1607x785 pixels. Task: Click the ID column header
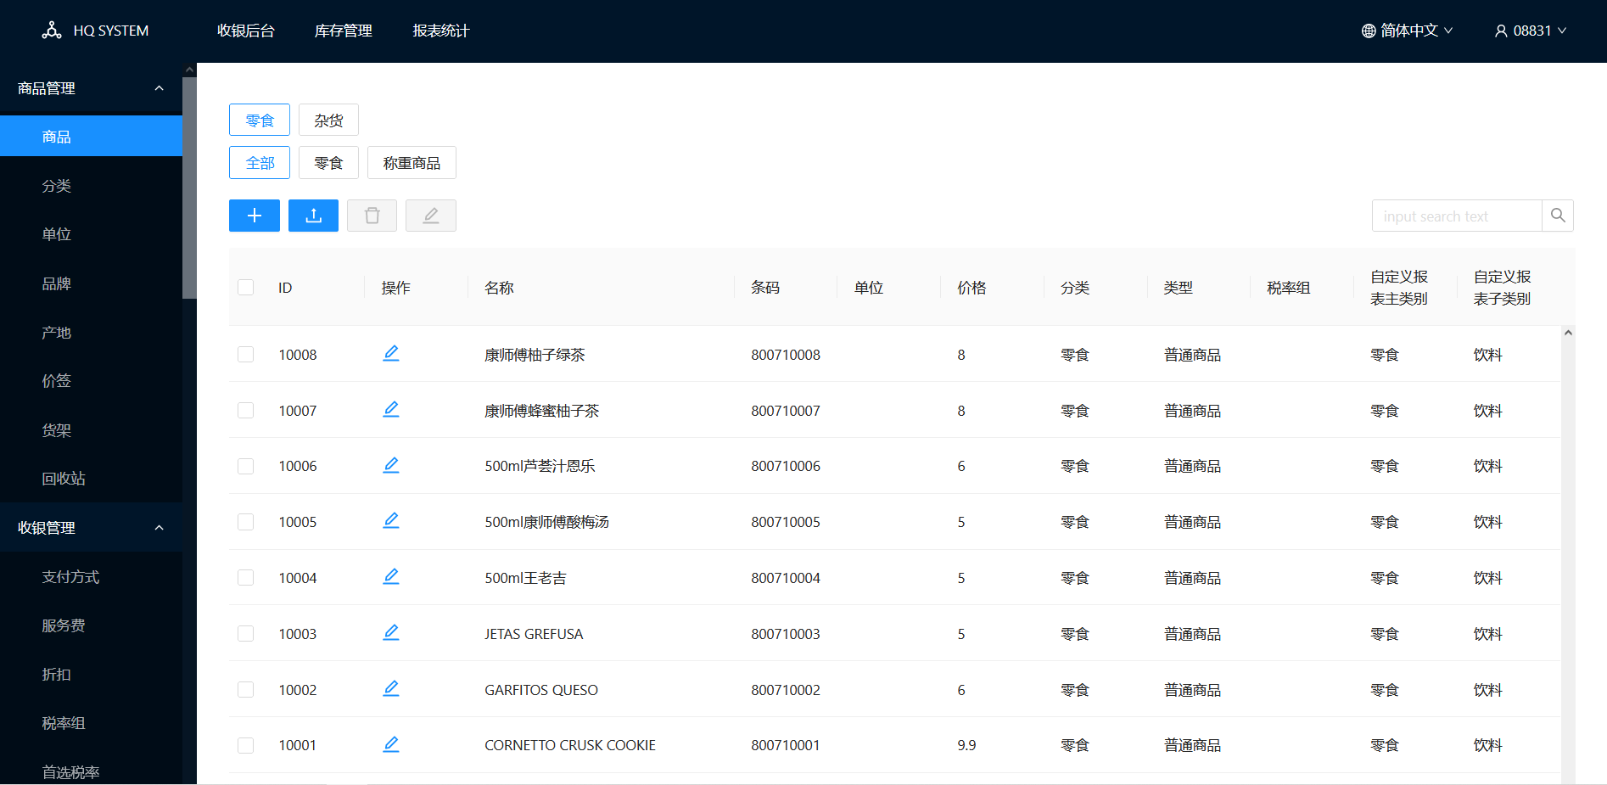285,287
